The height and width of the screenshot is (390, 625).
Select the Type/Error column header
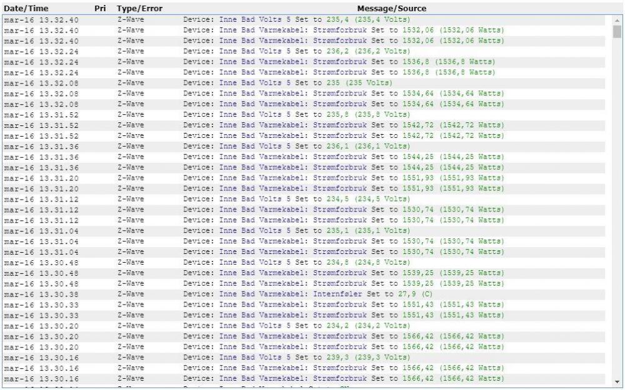click(139, 9)
